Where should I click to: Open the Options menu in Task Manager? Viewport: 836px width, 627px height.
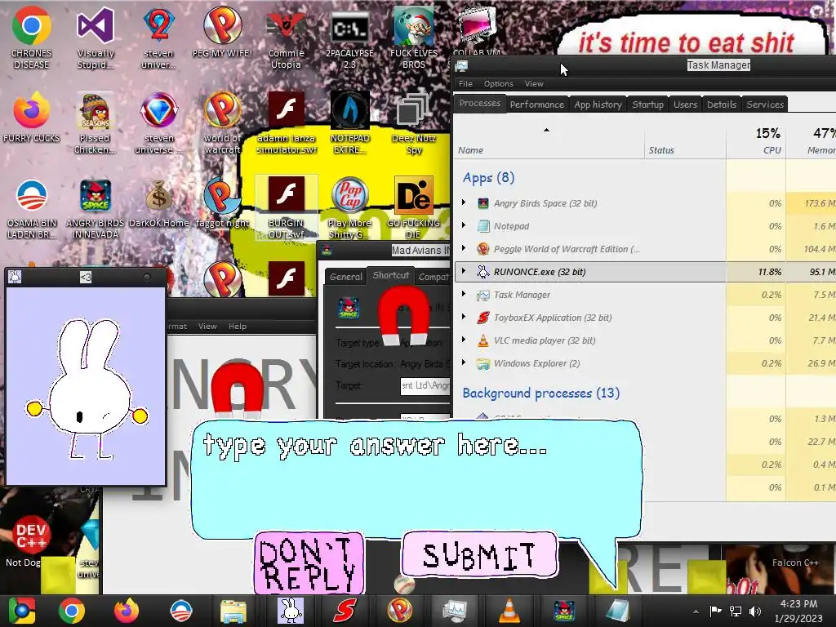click(499, 84)
